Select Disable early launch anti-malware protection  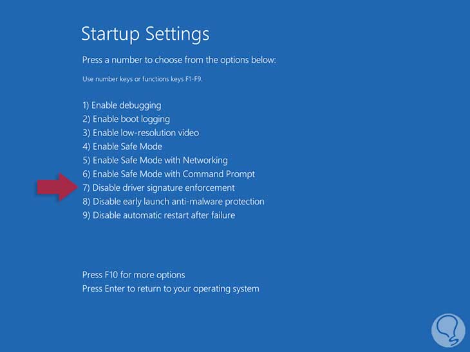(173, 201)
